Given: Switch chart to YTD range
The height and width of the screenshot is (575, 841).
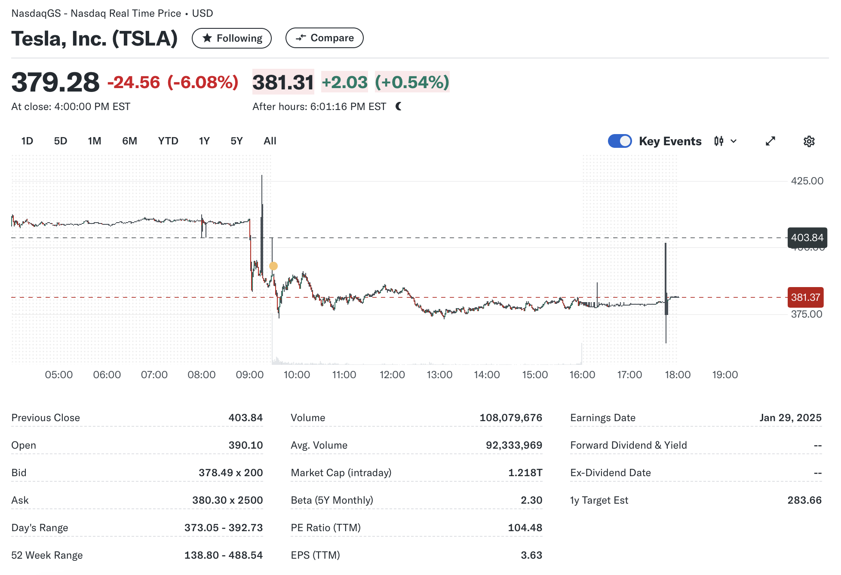Looking at the screenshot, I should click(168, 141).
